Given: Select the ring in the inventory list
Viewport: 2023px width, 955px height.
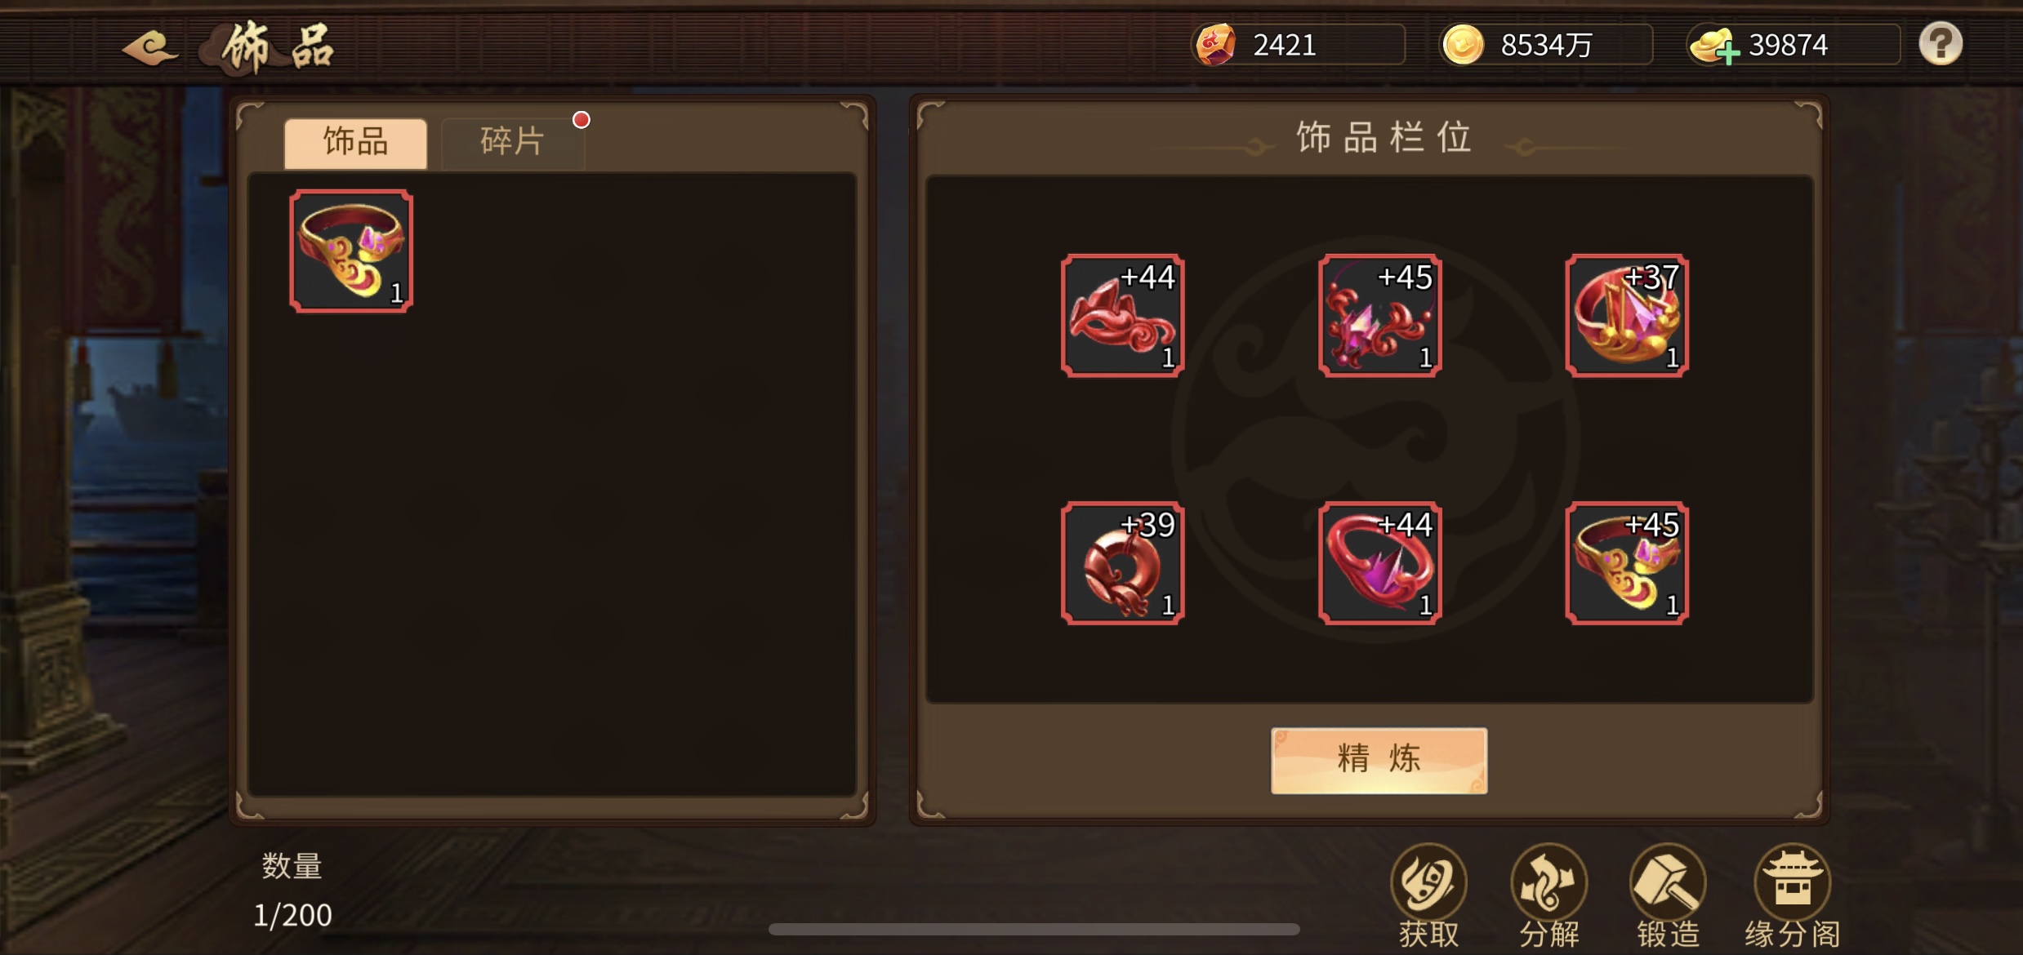Looking at the screenshot, I should click(x=351, y=251).
